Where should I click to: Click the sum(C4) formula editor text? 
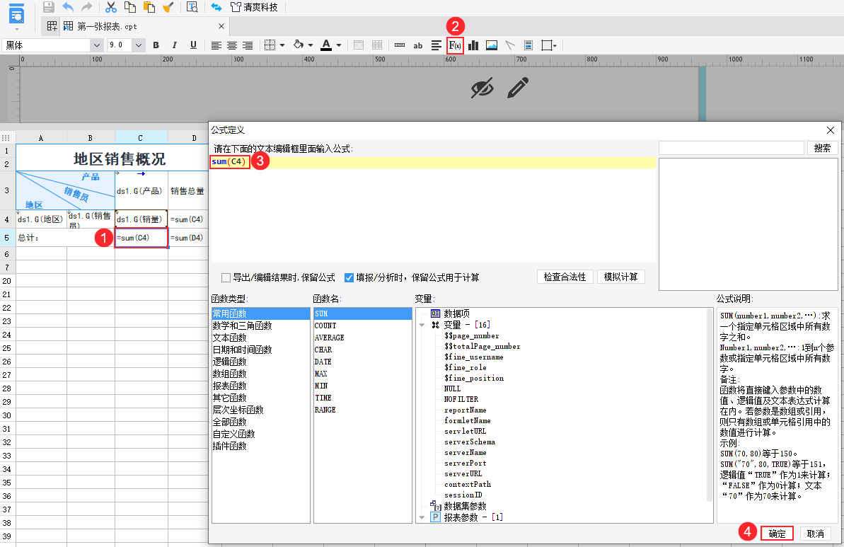[229, 161]
